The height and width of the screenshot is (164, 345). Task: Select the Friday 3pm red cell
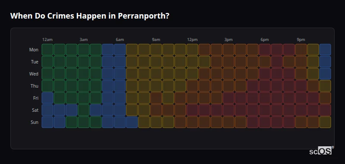tap(229, 98)
